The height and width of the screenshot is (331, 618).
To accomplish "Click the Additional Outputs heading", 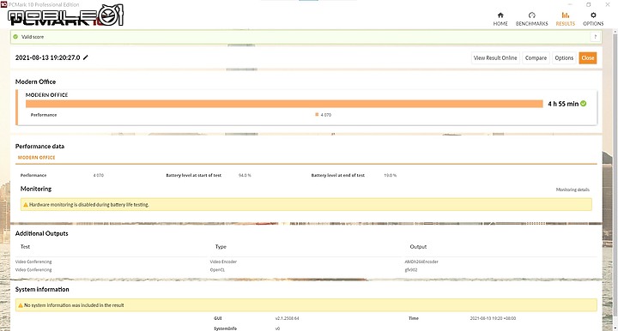I will (42, 233).
